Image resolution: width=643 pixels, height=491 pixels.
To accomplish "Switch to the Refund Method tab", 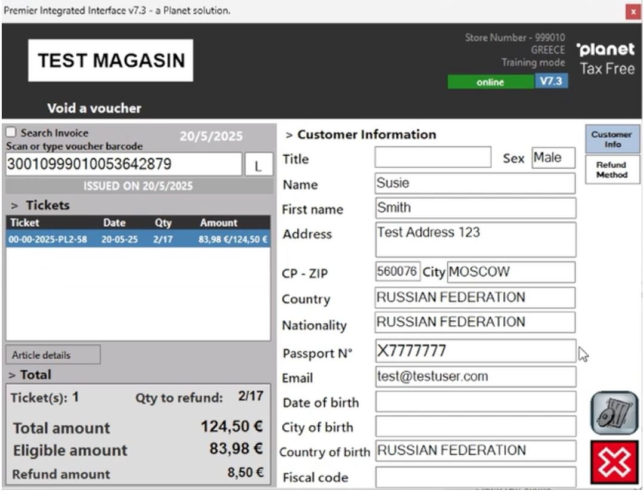I will coord(611,170).
